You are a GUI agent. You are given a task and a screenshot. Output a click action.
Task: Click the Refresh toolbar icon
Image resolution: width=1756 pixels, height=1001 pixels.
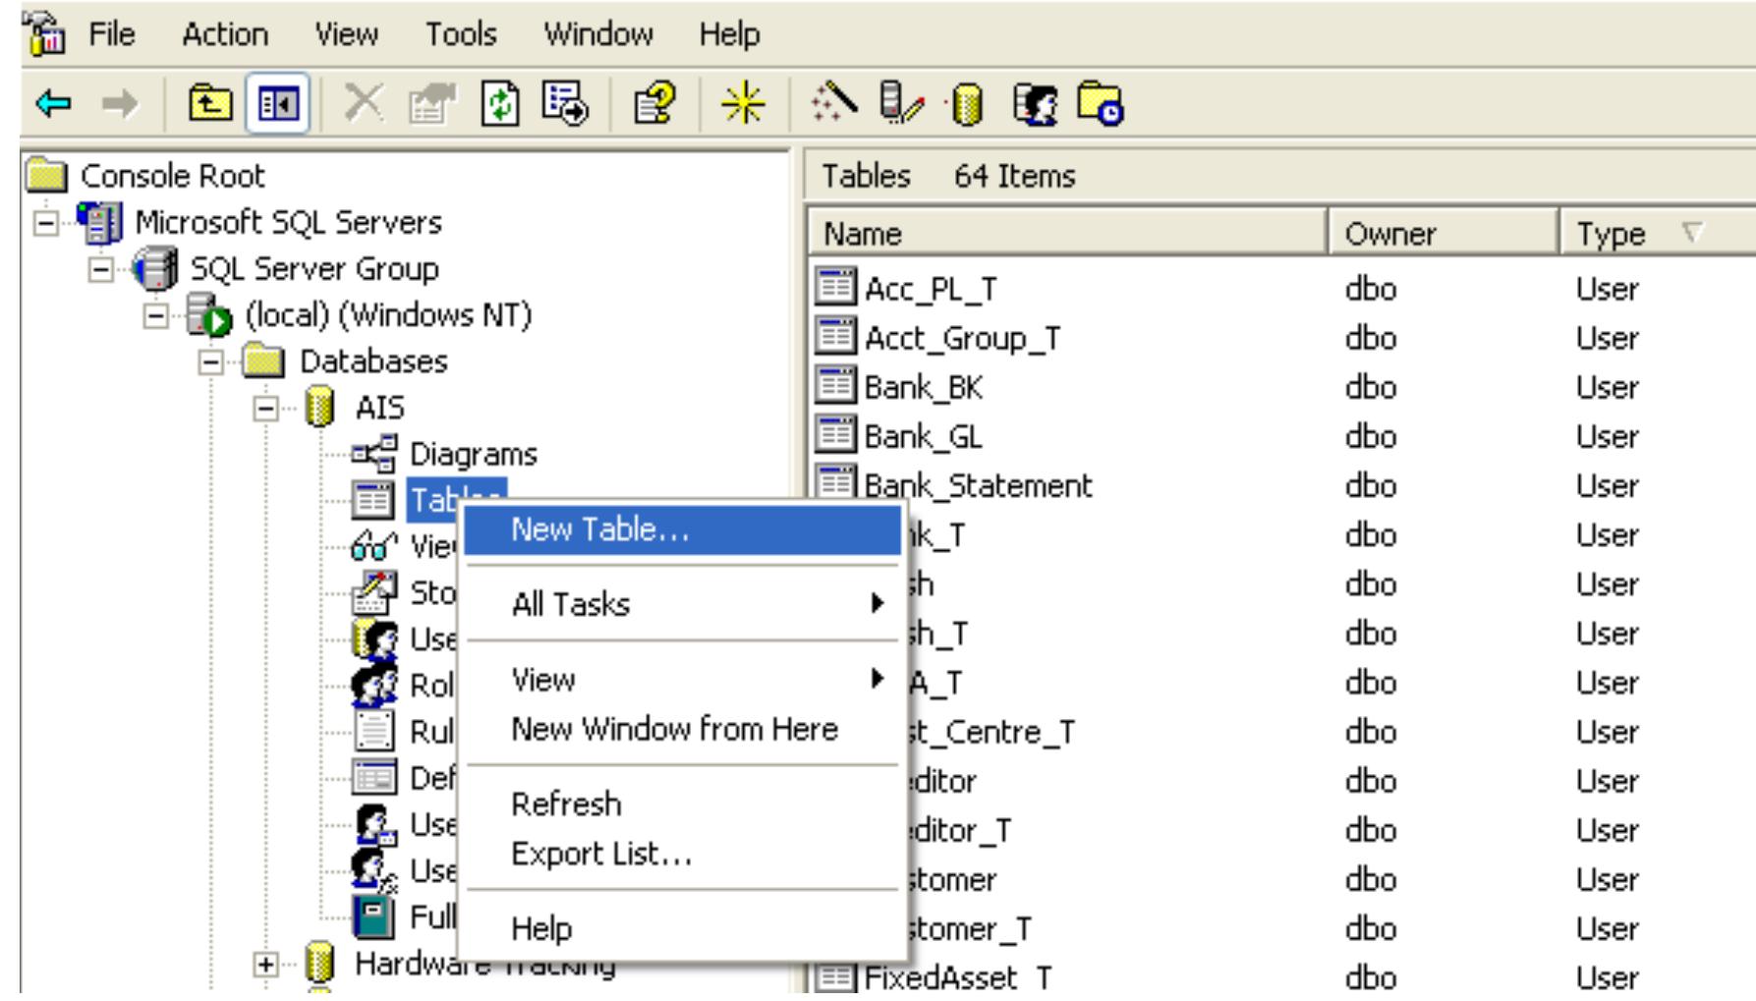pyautogui.click(x=500, y=103)
